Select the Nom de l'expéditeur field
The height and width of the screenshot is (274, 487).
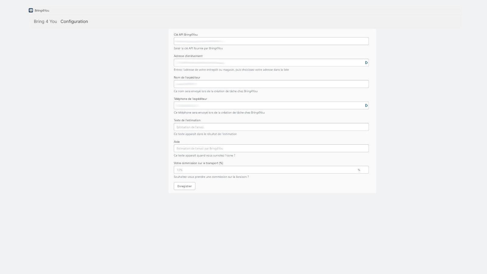271,84
